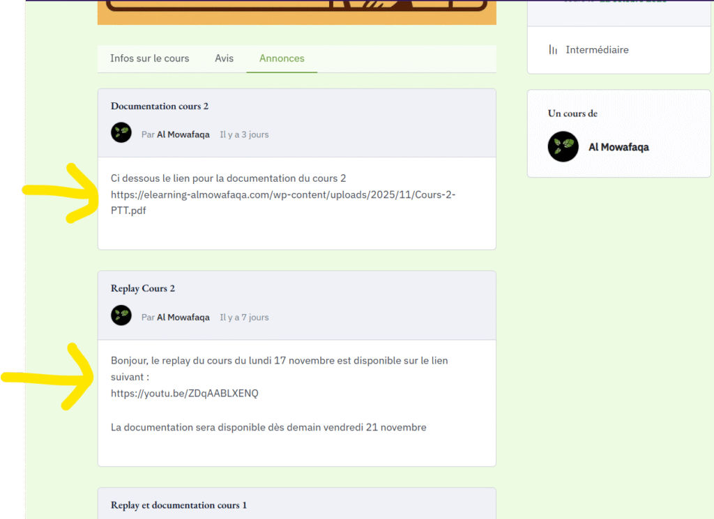Select the Annonces tab

tap(282, 59)
